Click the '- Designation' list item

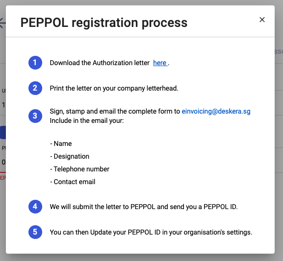pyautogui.click(x=70, y=157)
